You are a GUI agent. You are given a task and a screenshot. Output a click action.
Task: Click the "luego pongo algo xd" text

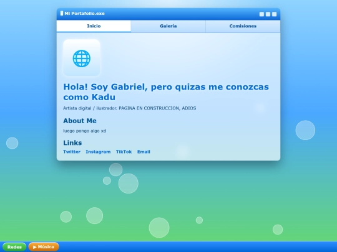click(x=85, y=131)
